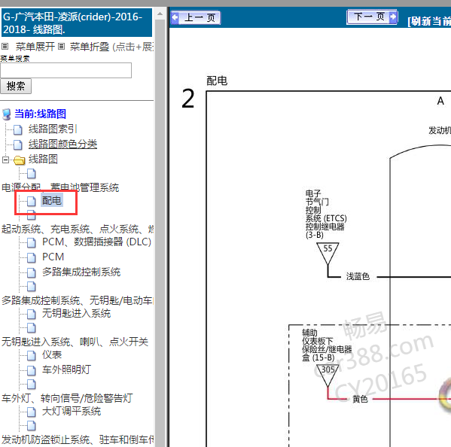This screenshot has width=451, height=447.
Task: Click the 线路图 folder icon
Action: click(20, 160)
